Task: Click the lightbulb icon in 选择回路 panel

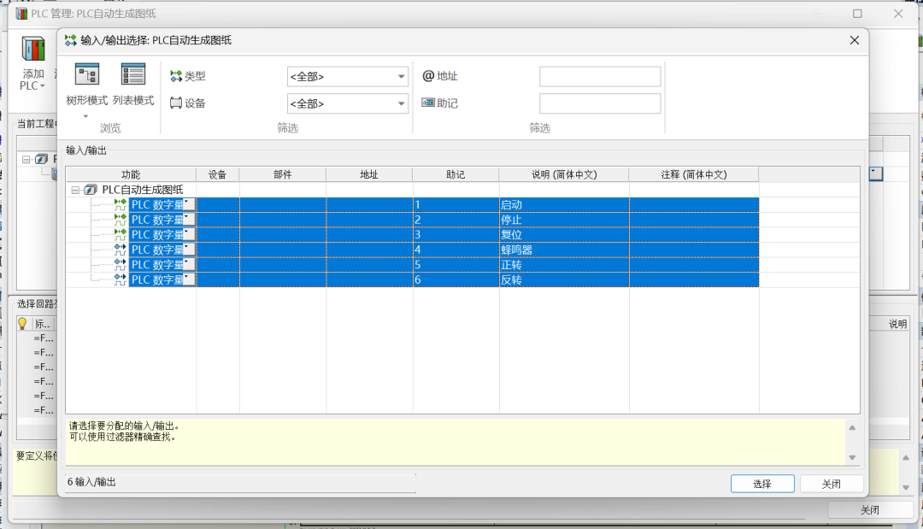Action: [x=22, y=323]
